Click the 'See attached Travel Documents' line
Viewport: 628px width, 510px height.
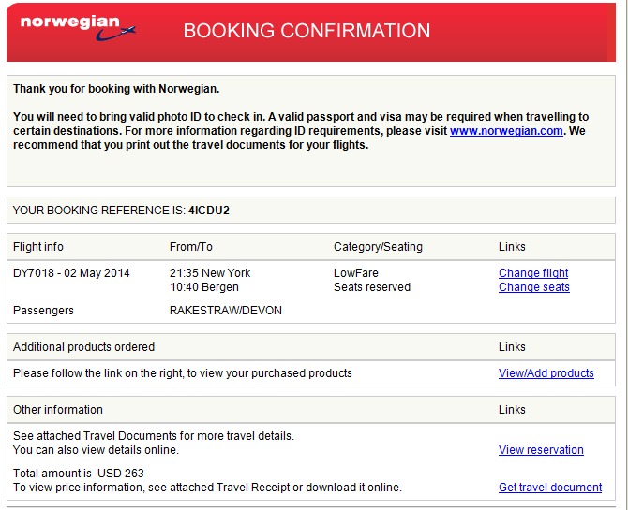[154, 435]
